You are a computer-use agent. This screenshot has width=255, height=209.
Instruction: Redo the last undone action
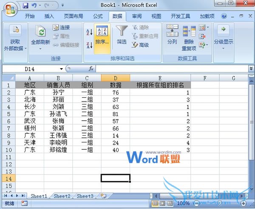click(47, 6)
